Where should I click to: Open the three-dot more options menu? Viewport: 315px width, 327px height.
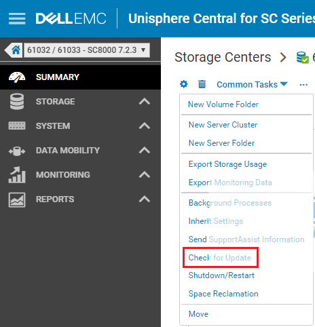pos(303,85)
